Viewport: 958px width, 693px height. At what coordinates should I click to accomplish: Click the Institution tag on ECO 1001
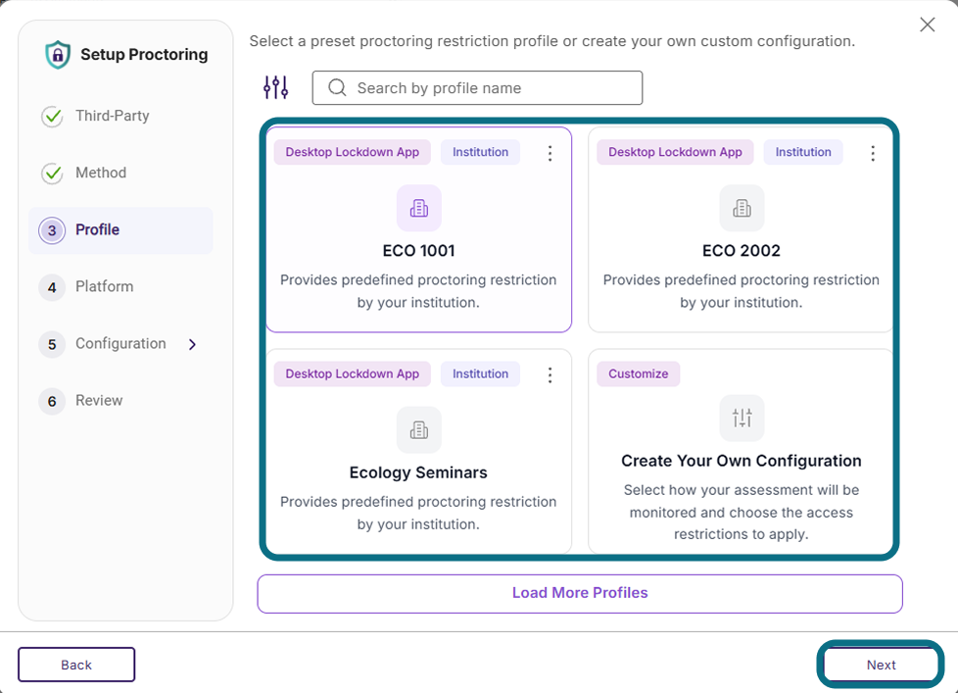click(480, 152)
